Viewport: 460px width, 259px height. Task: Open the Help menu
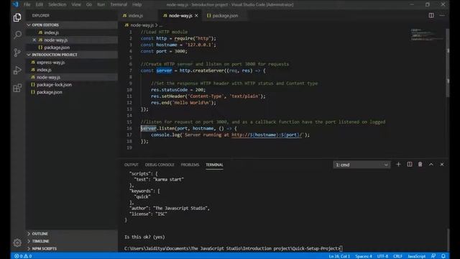[x=137, y=4]
